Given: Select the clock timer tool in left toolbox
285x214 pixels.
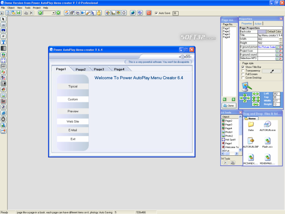Looking at the screenshot, I should pyautogui.click(x=3, y=119).
